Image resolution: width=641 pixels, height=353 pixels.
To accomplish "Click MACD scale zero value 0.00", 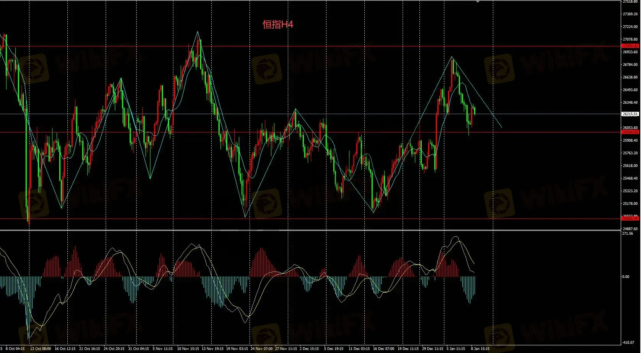I will (x=626, y=277).
